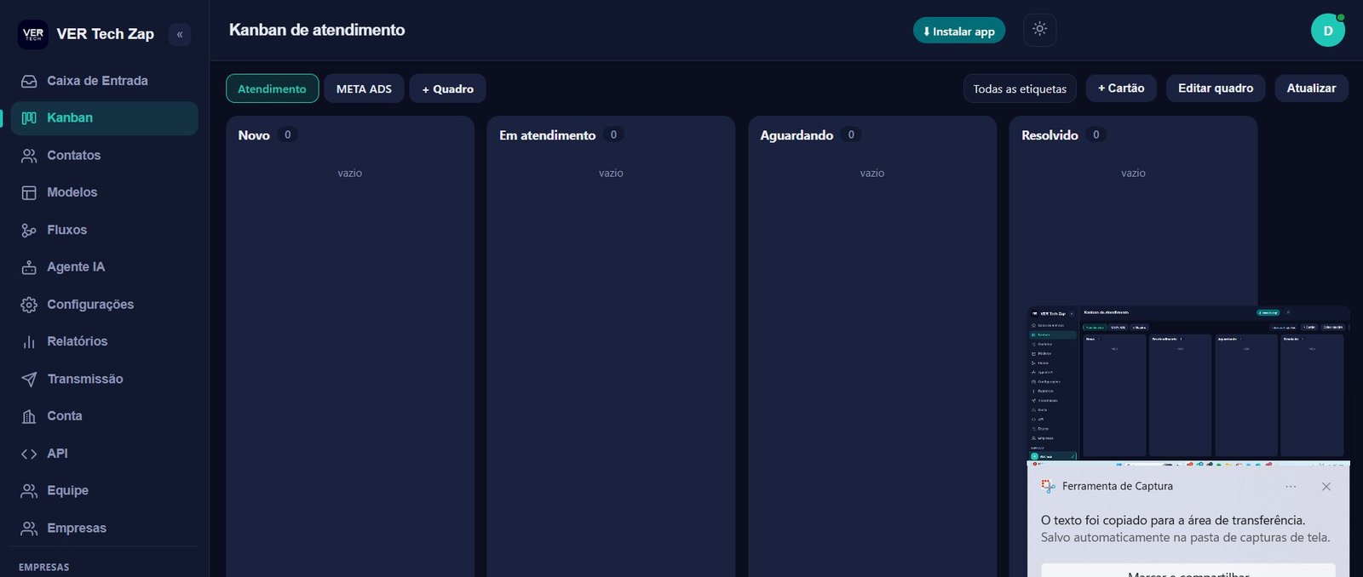Add a new board with + Quadro
The height and width of the screenshot is (577, 1363).
(x=447, y=89)
